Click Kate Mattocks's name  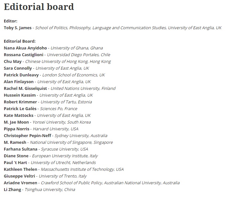(x=18, y=116)
